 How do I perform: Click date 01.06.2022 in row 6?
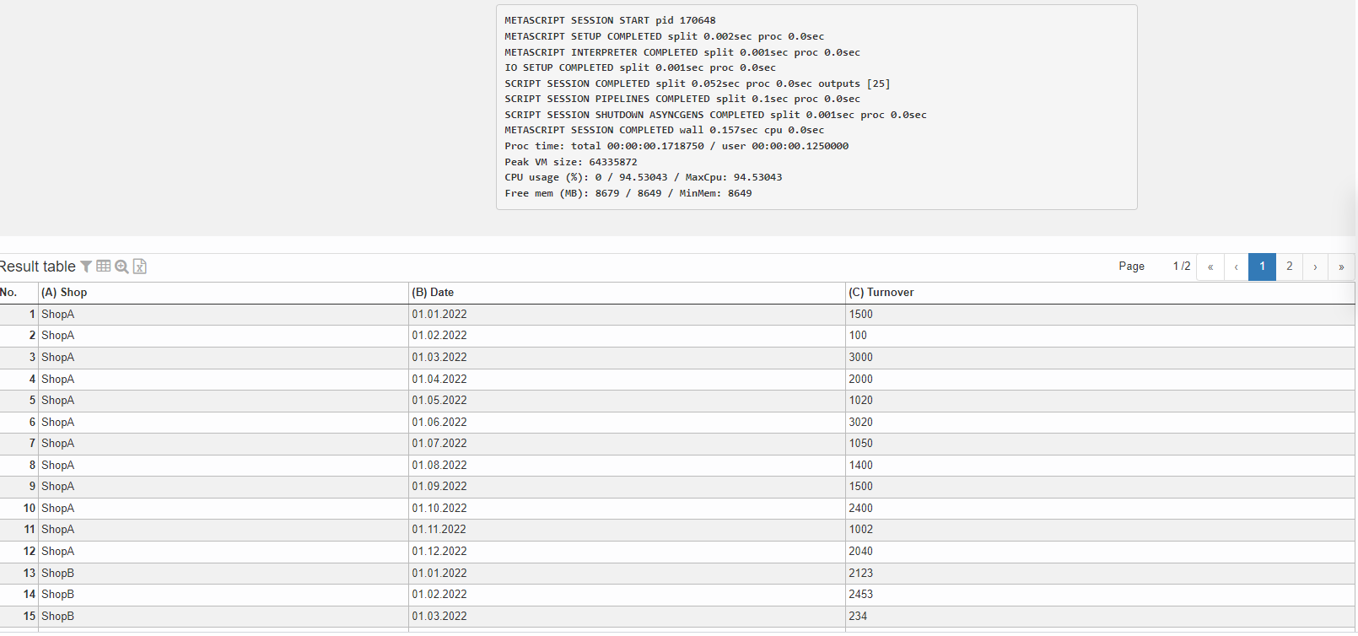click(x=439, y=423)
